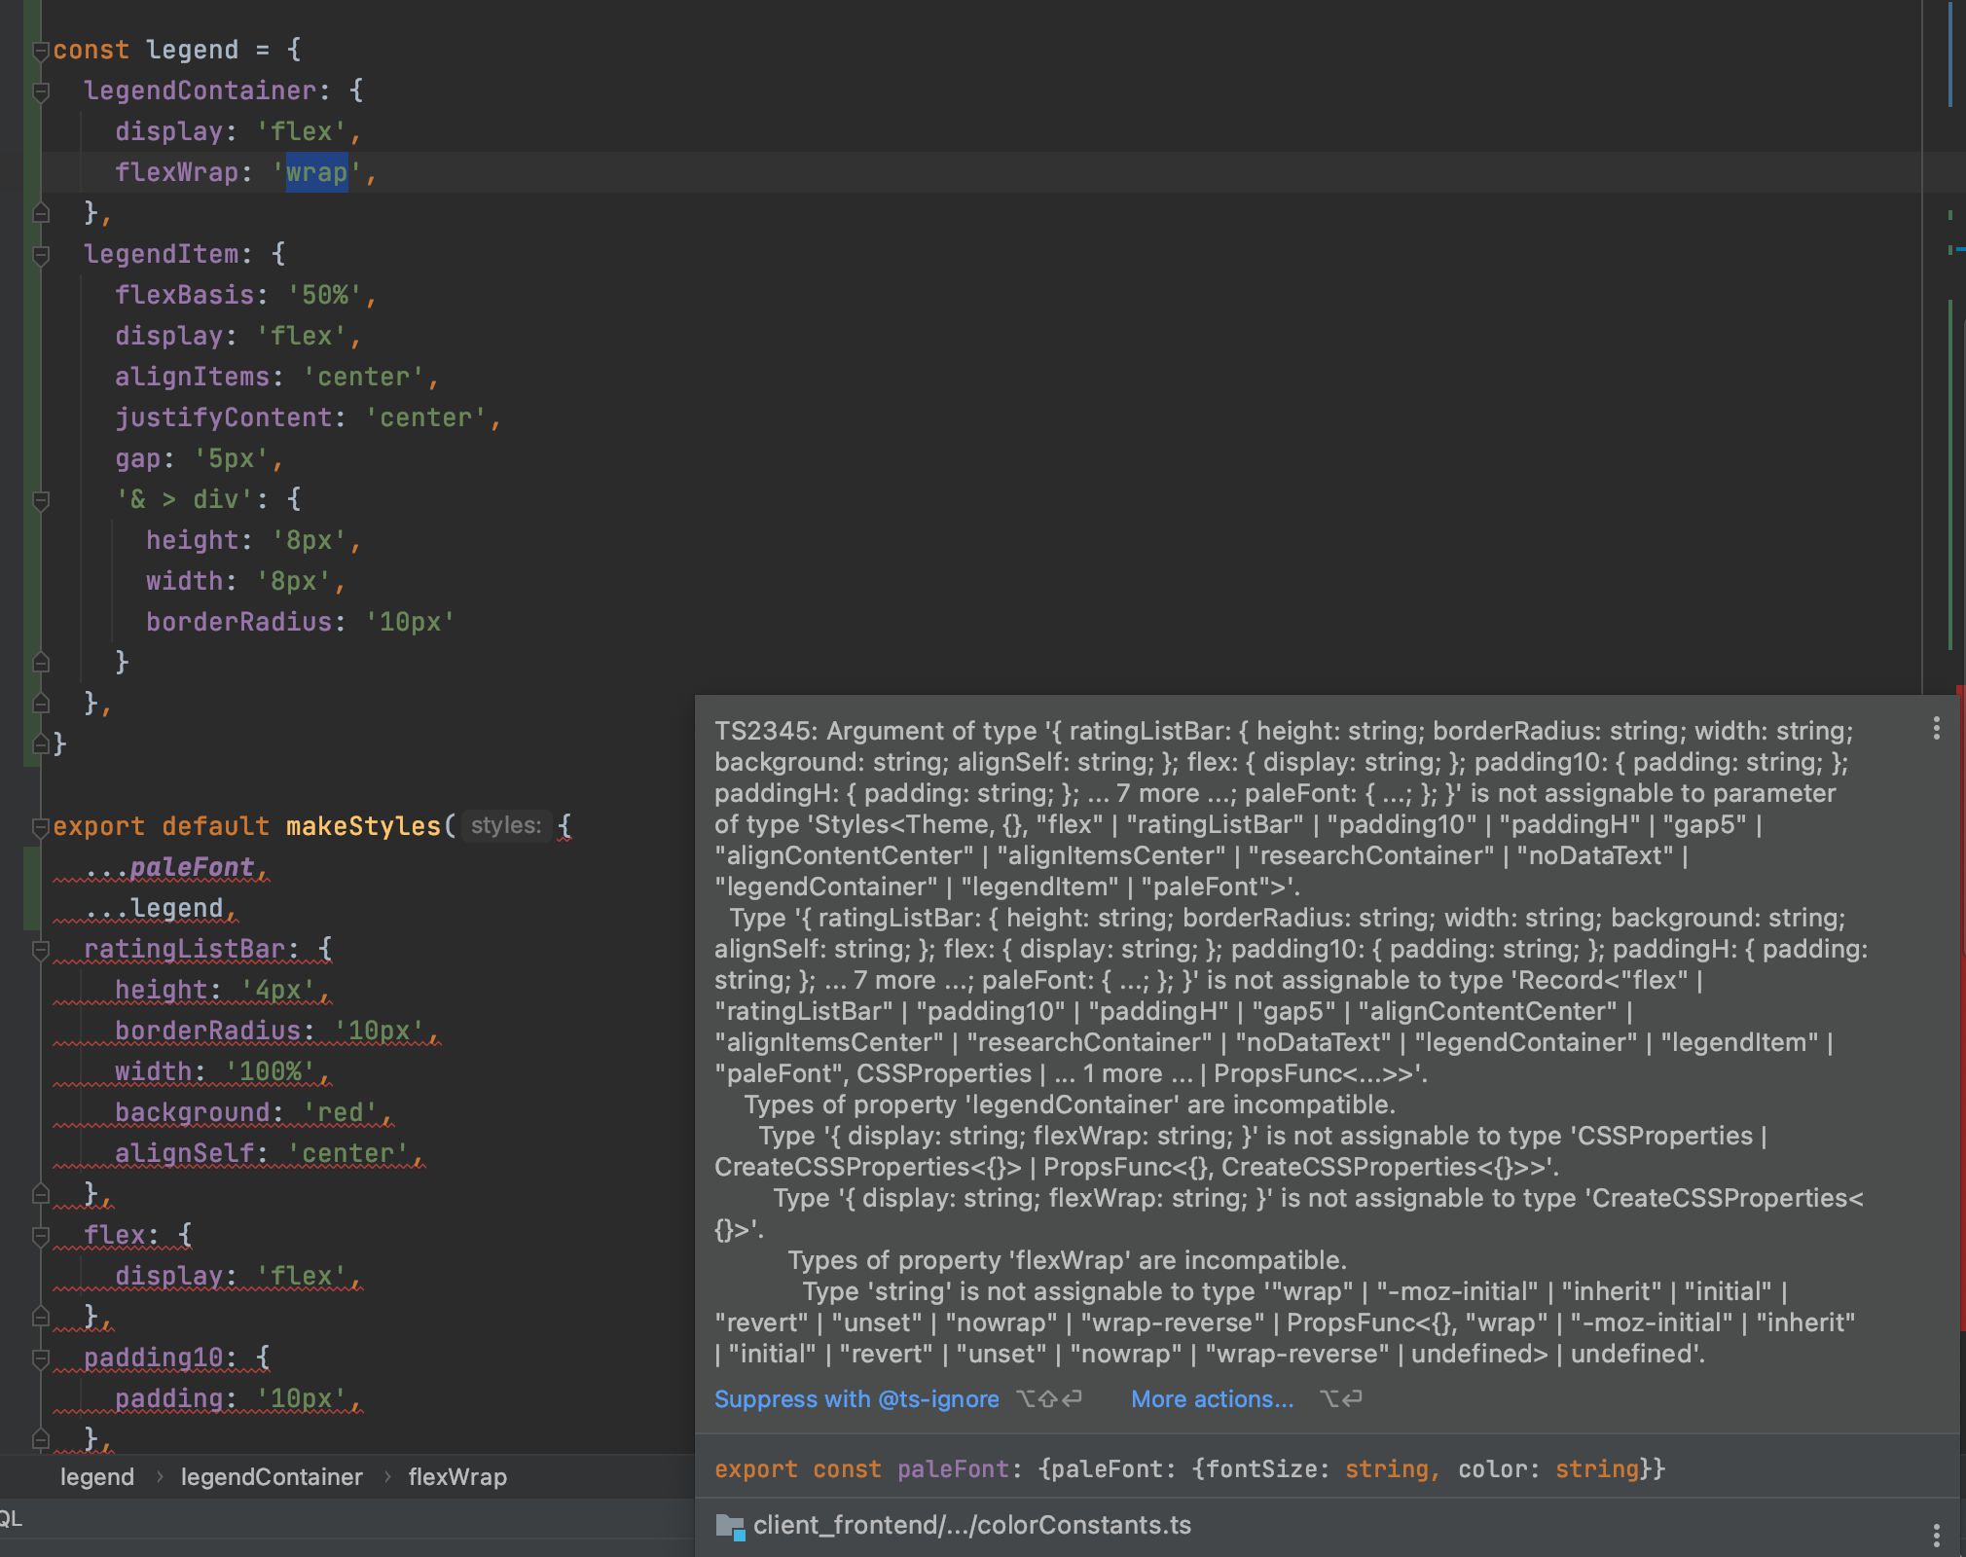Collapse the '& > div' nested rule

coord(39,499)
